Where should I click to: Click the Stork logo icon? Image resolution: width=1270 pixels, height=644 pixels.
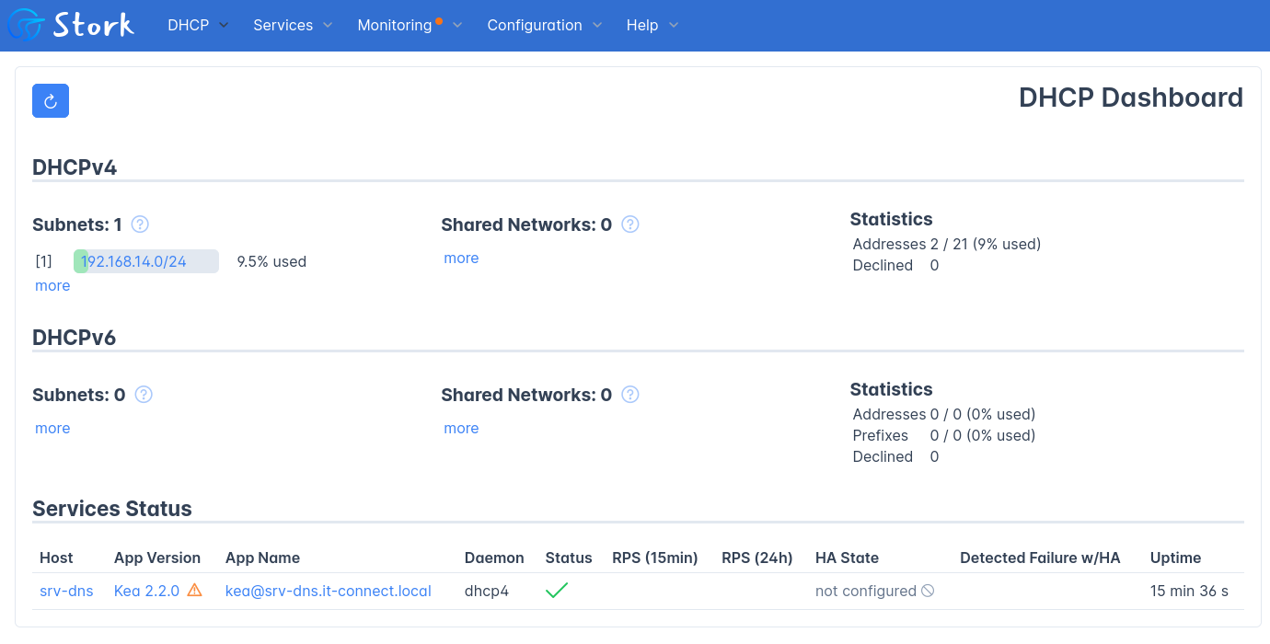click(x=26, y=25)
